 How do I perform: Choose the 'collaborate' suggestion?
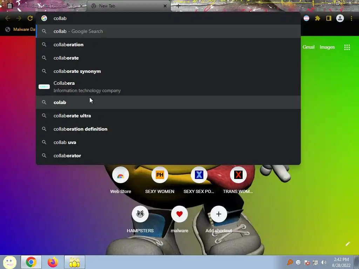168,58
